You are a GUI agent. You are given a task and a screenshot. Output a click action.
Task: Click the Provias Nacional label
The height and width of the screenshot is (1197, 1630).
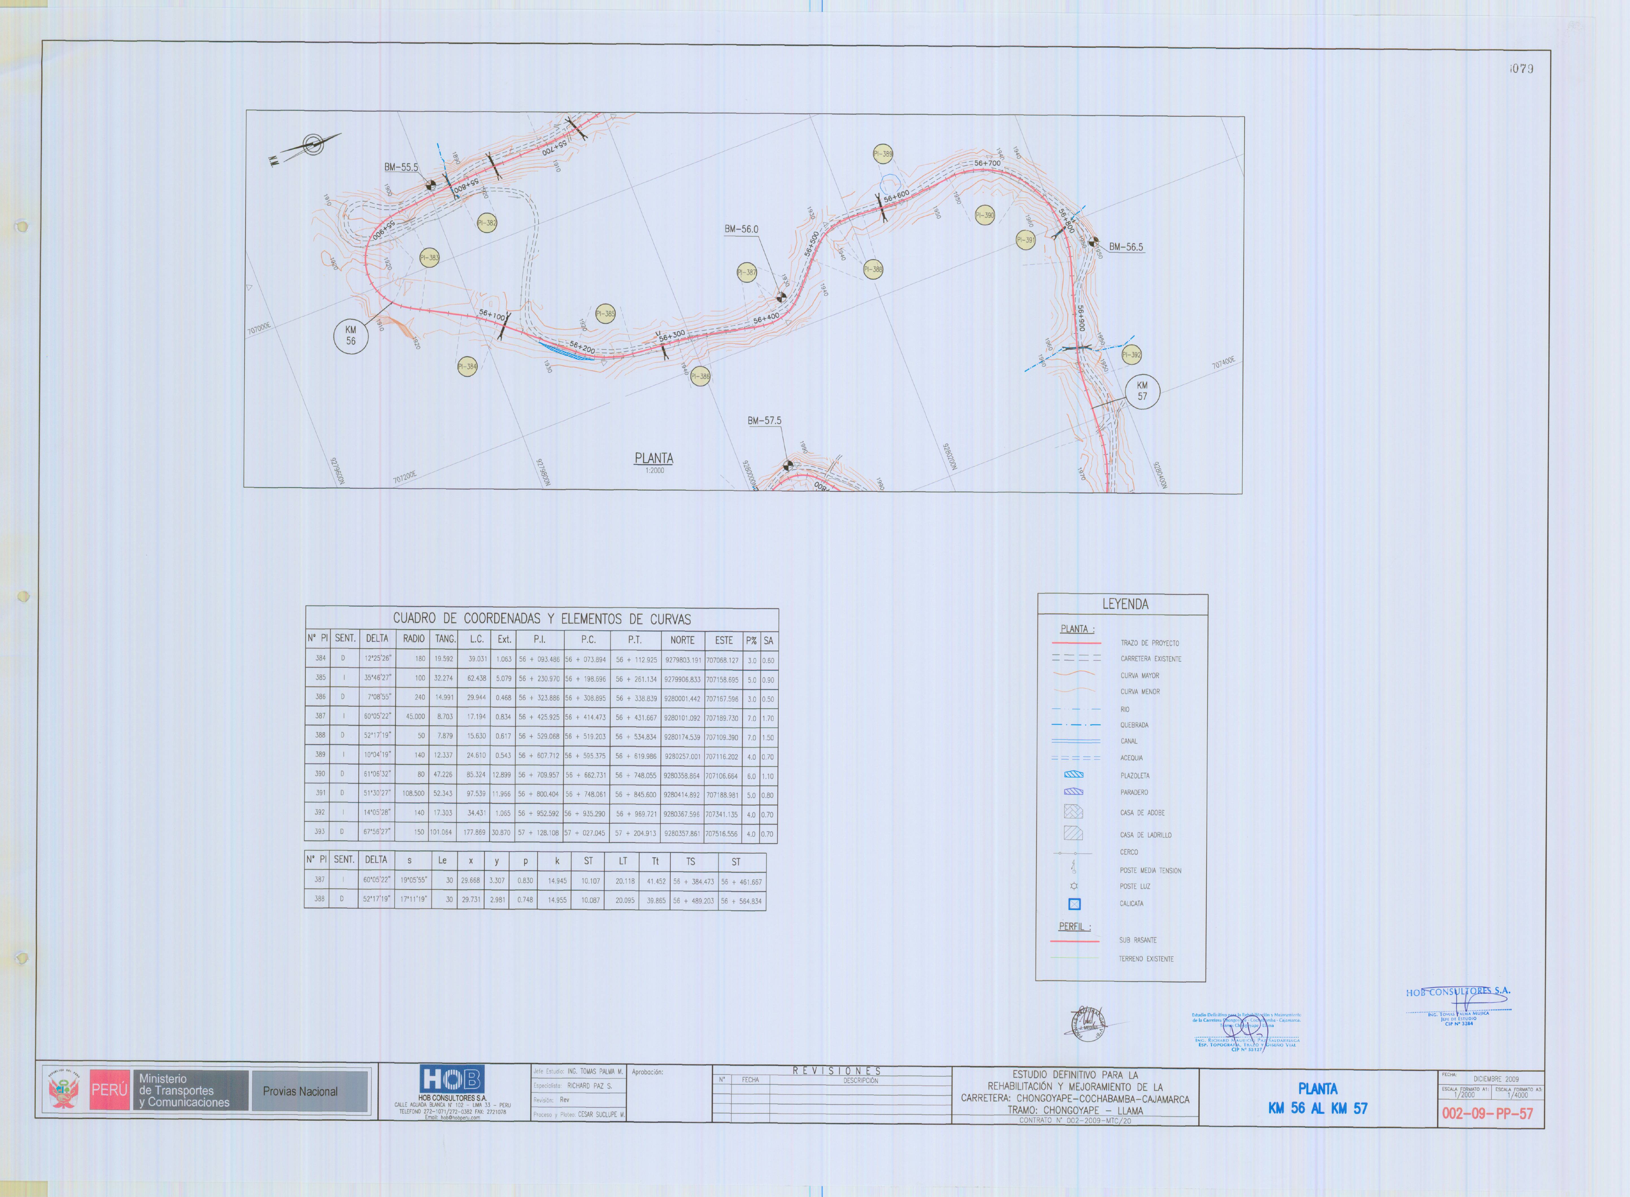tap(300, 1091)
